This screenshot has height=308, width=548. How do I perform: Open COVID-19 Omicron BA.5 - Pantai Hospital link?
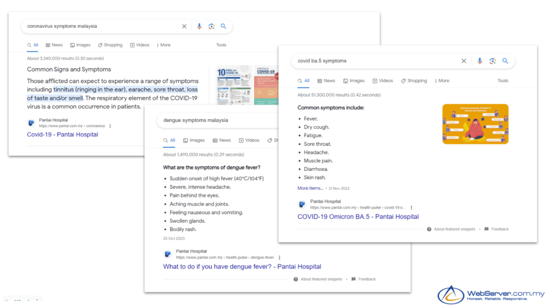[357, 217]
